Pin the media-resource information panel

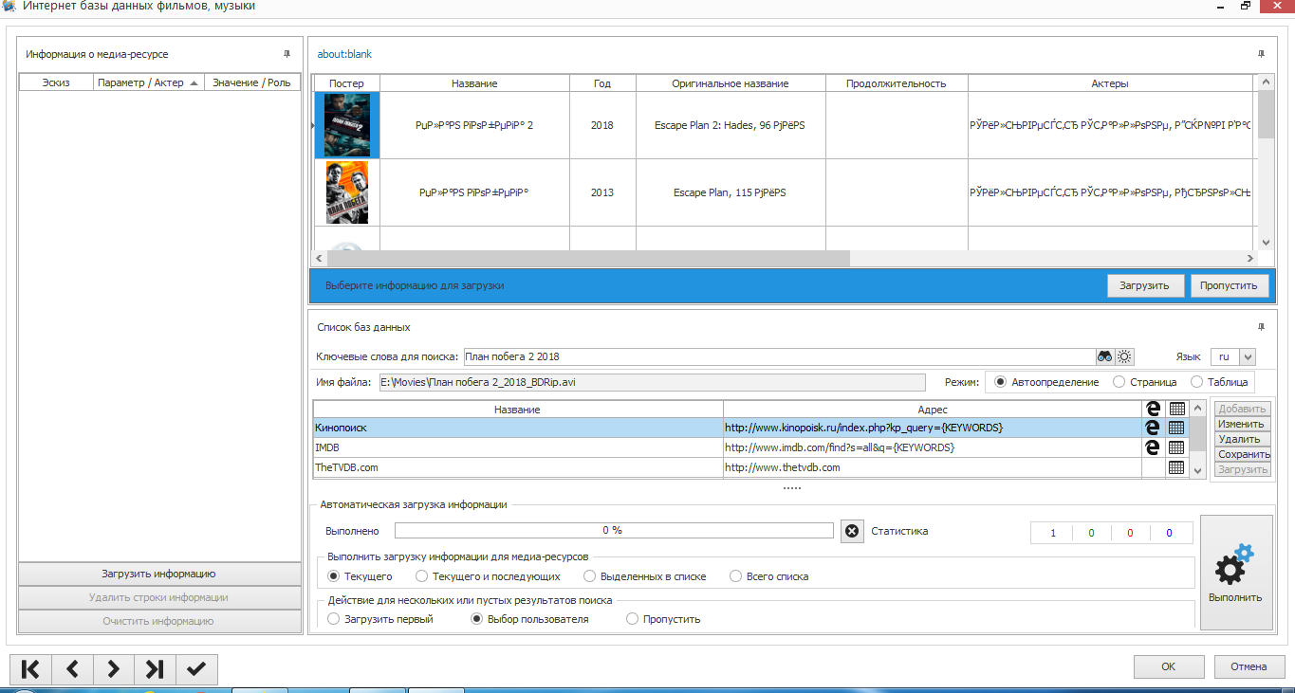tap(287, 54)
